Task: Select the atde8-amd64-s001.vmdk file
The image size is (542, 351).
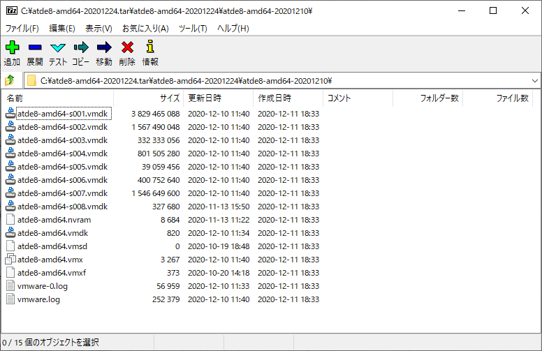Action: coord(62,114)
